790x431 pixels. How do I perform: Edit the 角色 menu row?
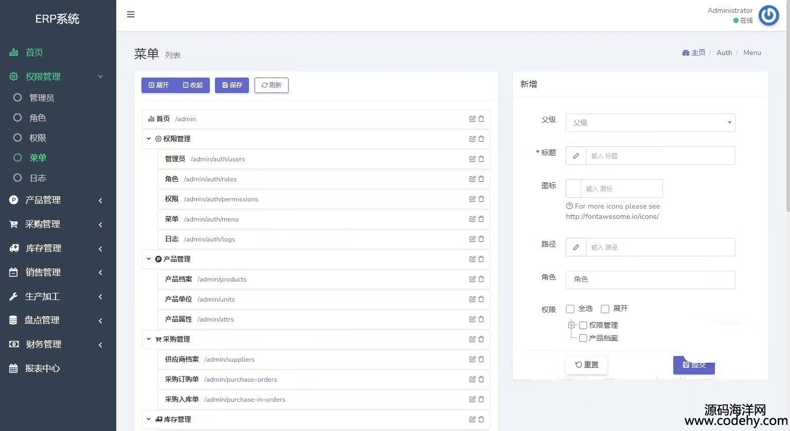click(x=472, y=179)
